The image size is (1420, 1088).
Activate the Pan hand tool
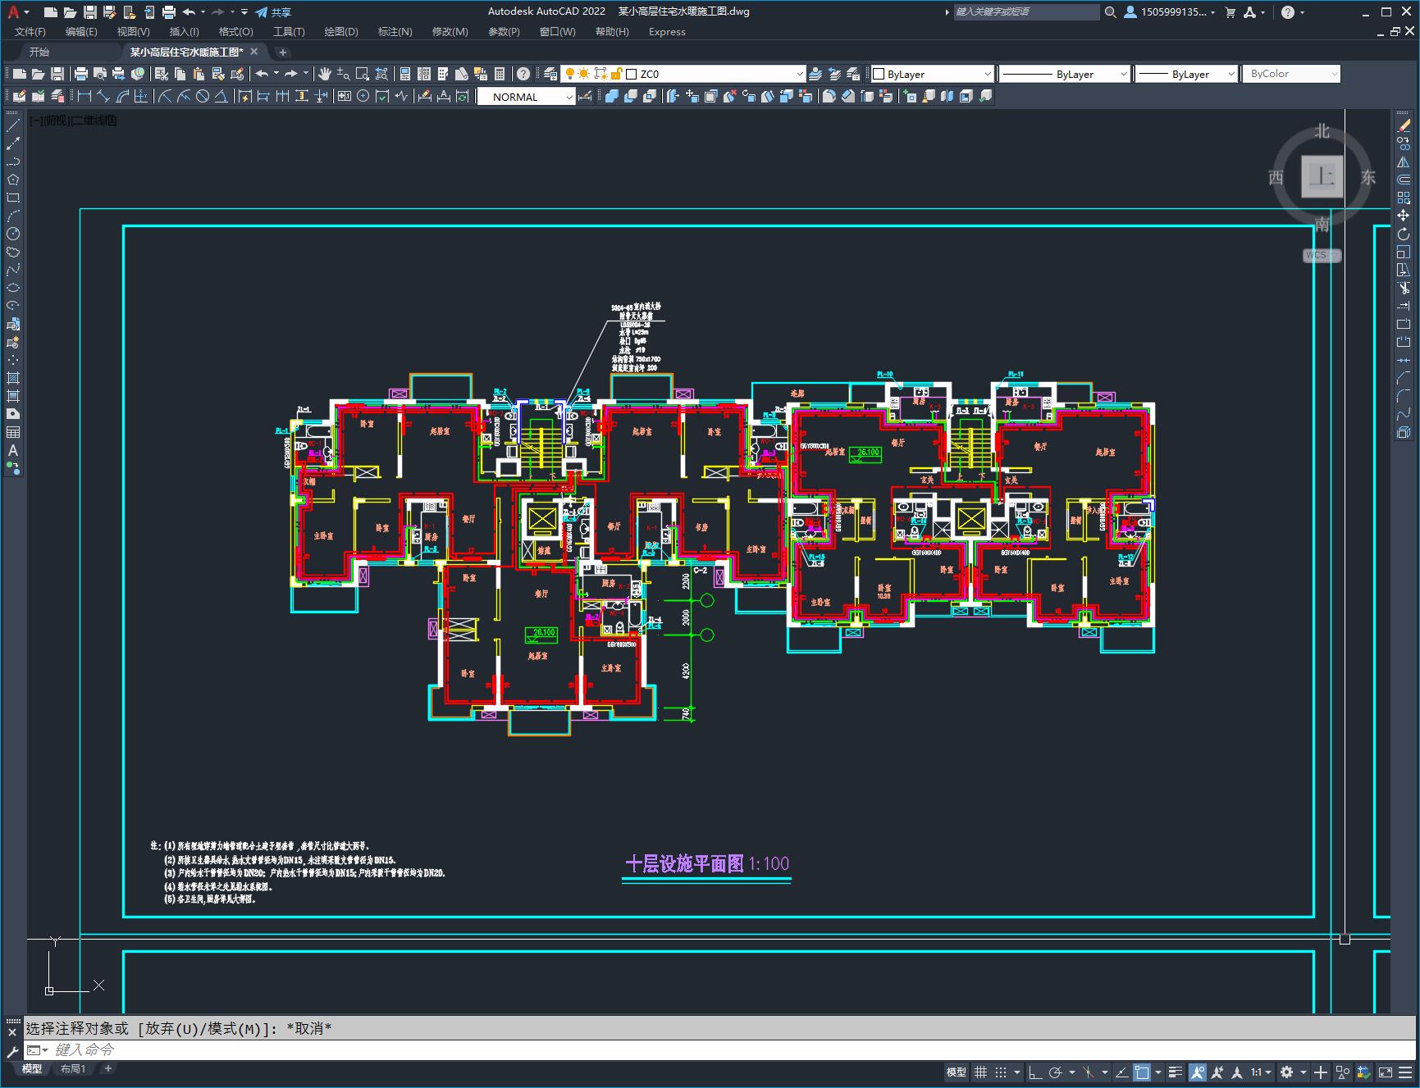(x=325, y=74)
